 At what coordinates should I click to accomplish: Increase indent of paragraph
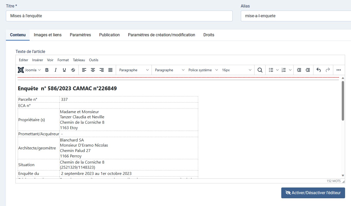click(308, 70)
